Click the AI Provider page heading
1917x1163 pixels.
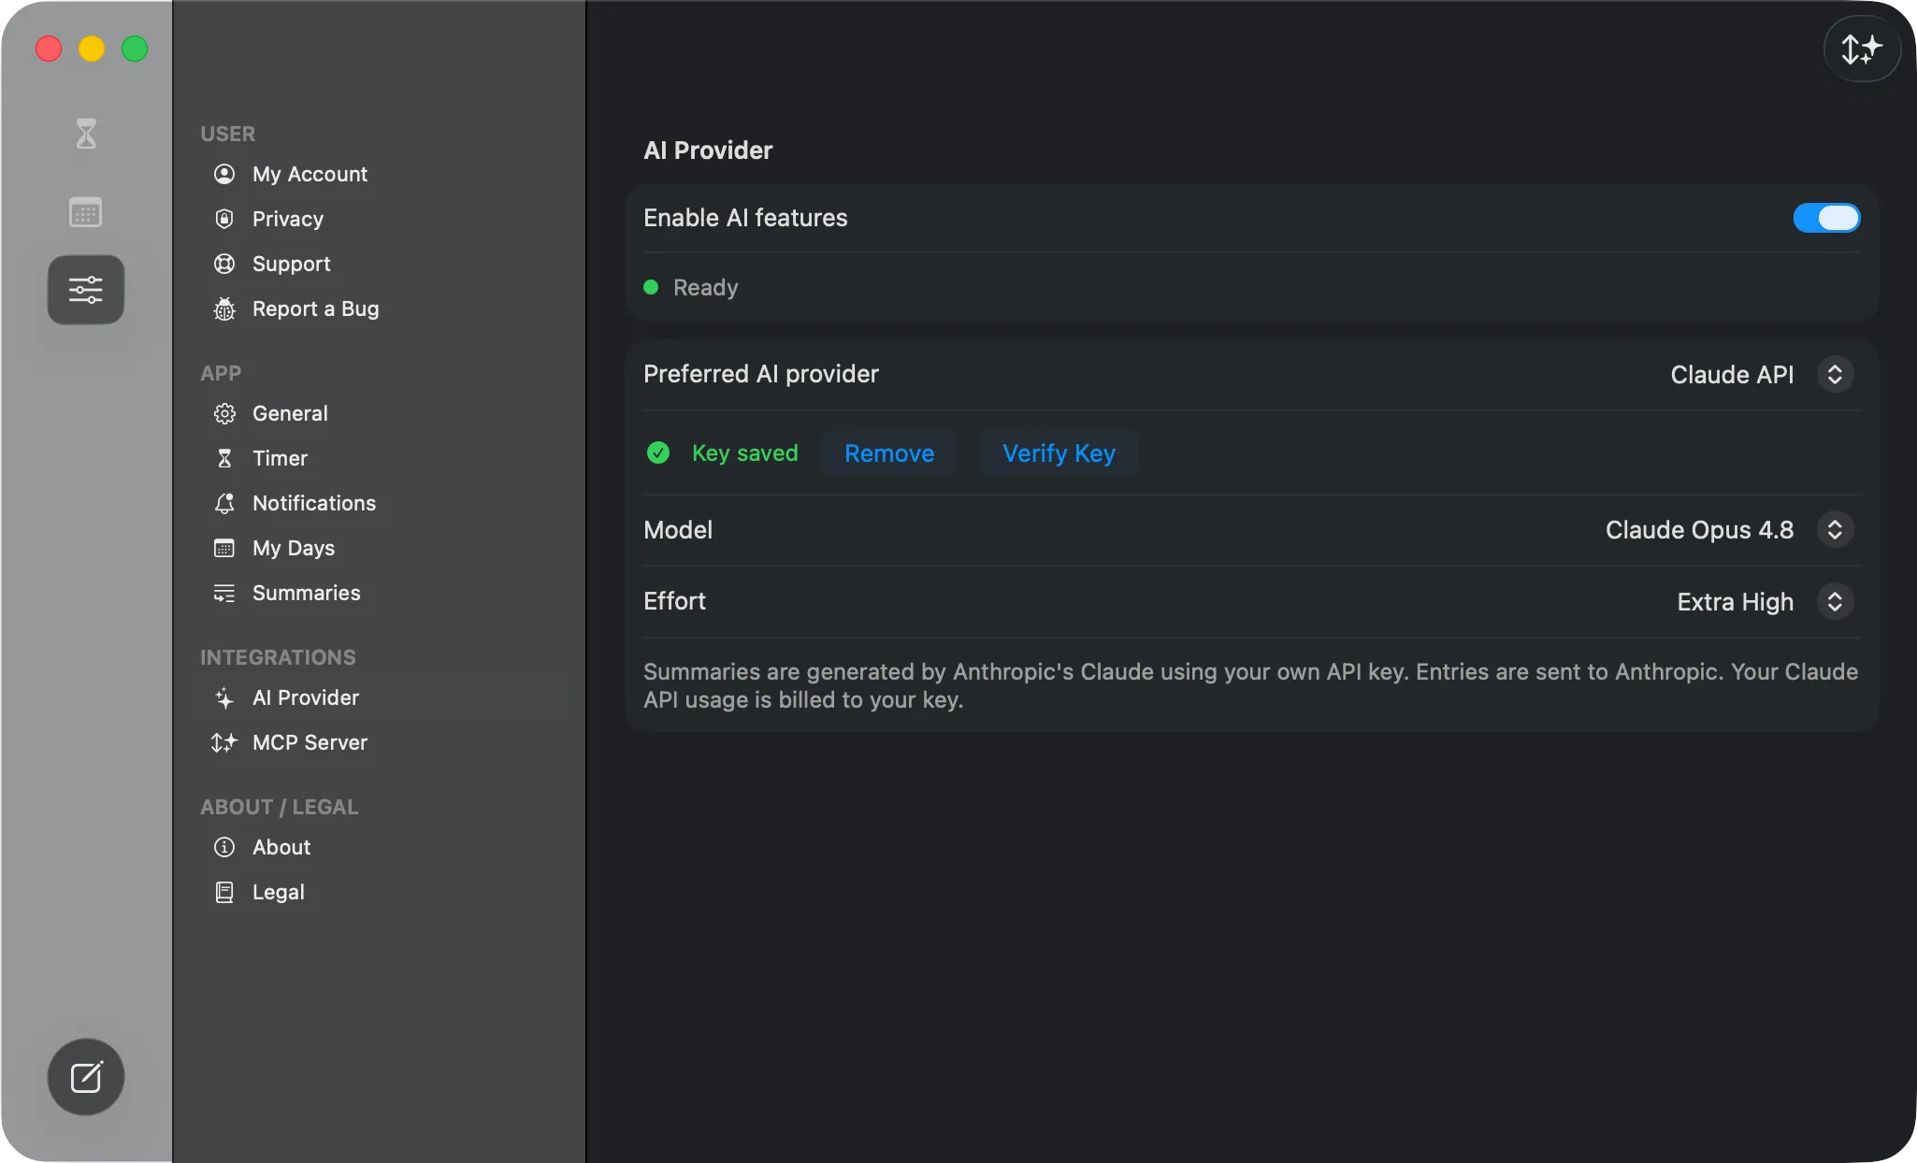pos(708,151)
